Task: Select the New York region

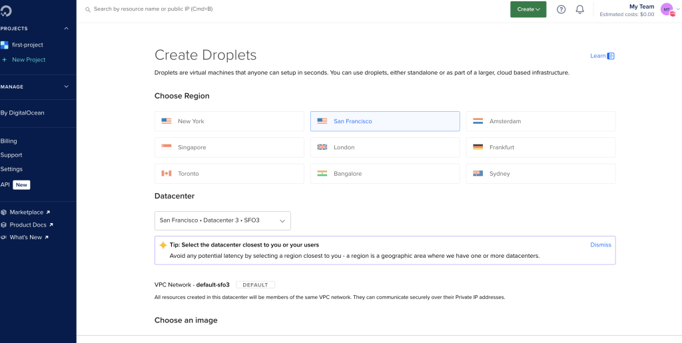Action: [229, 121]
